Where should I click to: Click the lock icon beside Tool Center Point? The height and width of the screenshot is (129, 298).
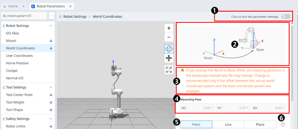(x=51, y=95)
